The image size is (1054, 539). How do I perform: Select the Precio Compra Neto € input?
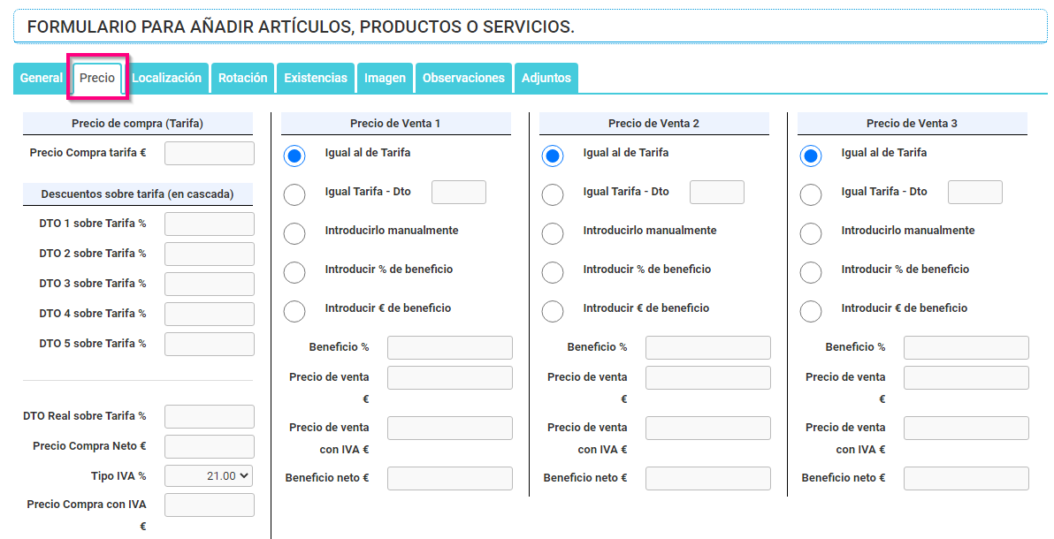coord(209,446)
